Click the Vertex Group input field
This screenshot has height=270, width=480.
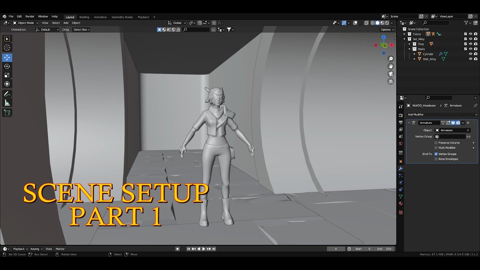coord(450,136)
